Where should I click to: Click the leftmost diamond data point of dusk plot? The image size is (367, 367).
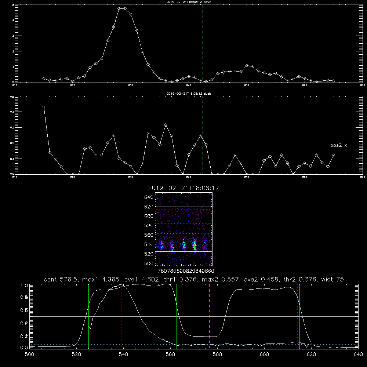pyautogui.click(x=44, y=107)
